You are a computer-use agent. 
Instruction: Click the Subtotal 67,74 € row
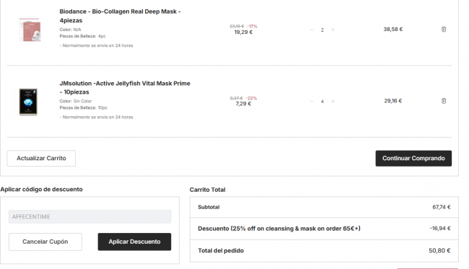(324, 207)
